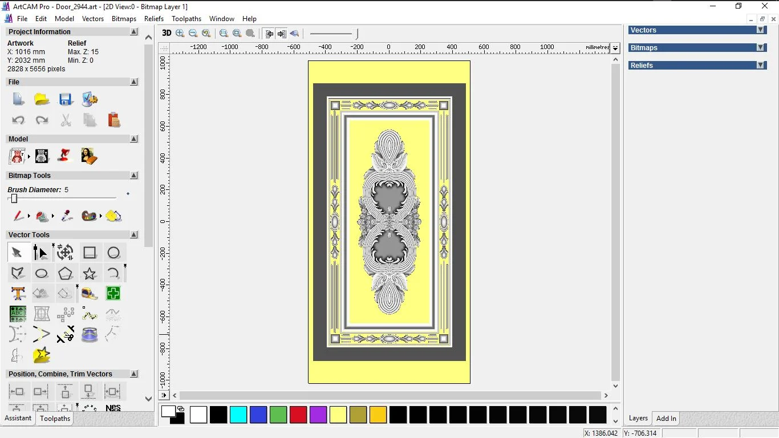Click the Save file floppy disk icon
Viewport: 779px width, 438px height.
tap(66, 99)
